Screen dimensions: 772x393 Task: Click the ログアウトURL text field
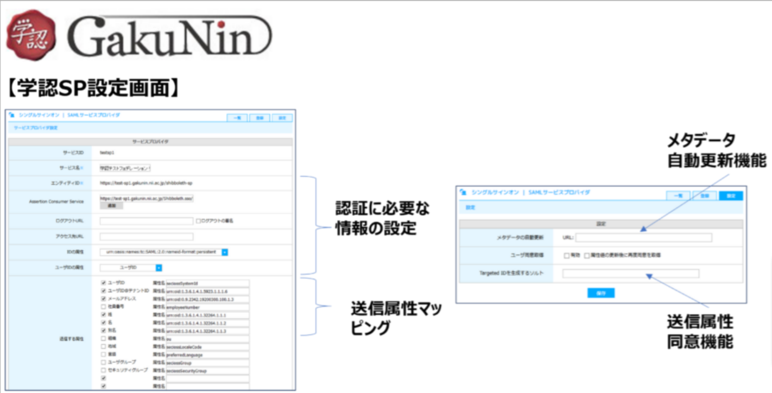pos(145,221)
